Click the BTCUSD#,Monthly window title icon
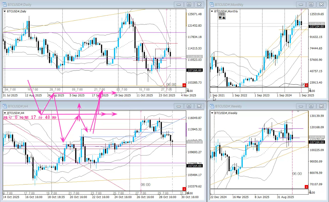Image resolution: width=329 pixels, height=202 pixels. point(212,4)
